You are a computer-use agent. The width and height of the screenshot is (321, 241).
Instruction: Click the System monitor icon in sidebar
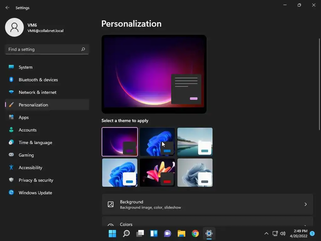pos(11,67)
